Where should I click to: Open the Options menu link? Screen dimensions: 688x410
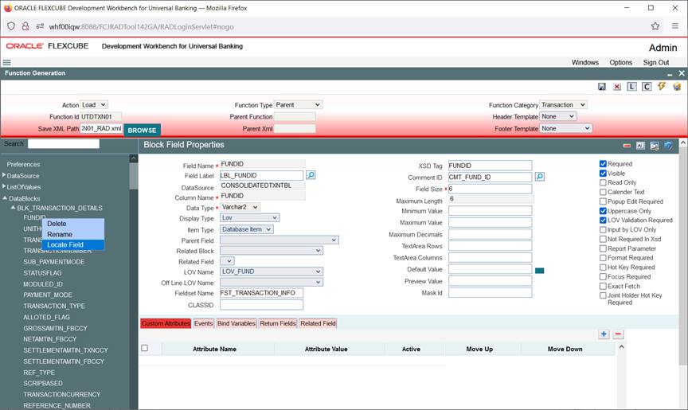[621, 62]
